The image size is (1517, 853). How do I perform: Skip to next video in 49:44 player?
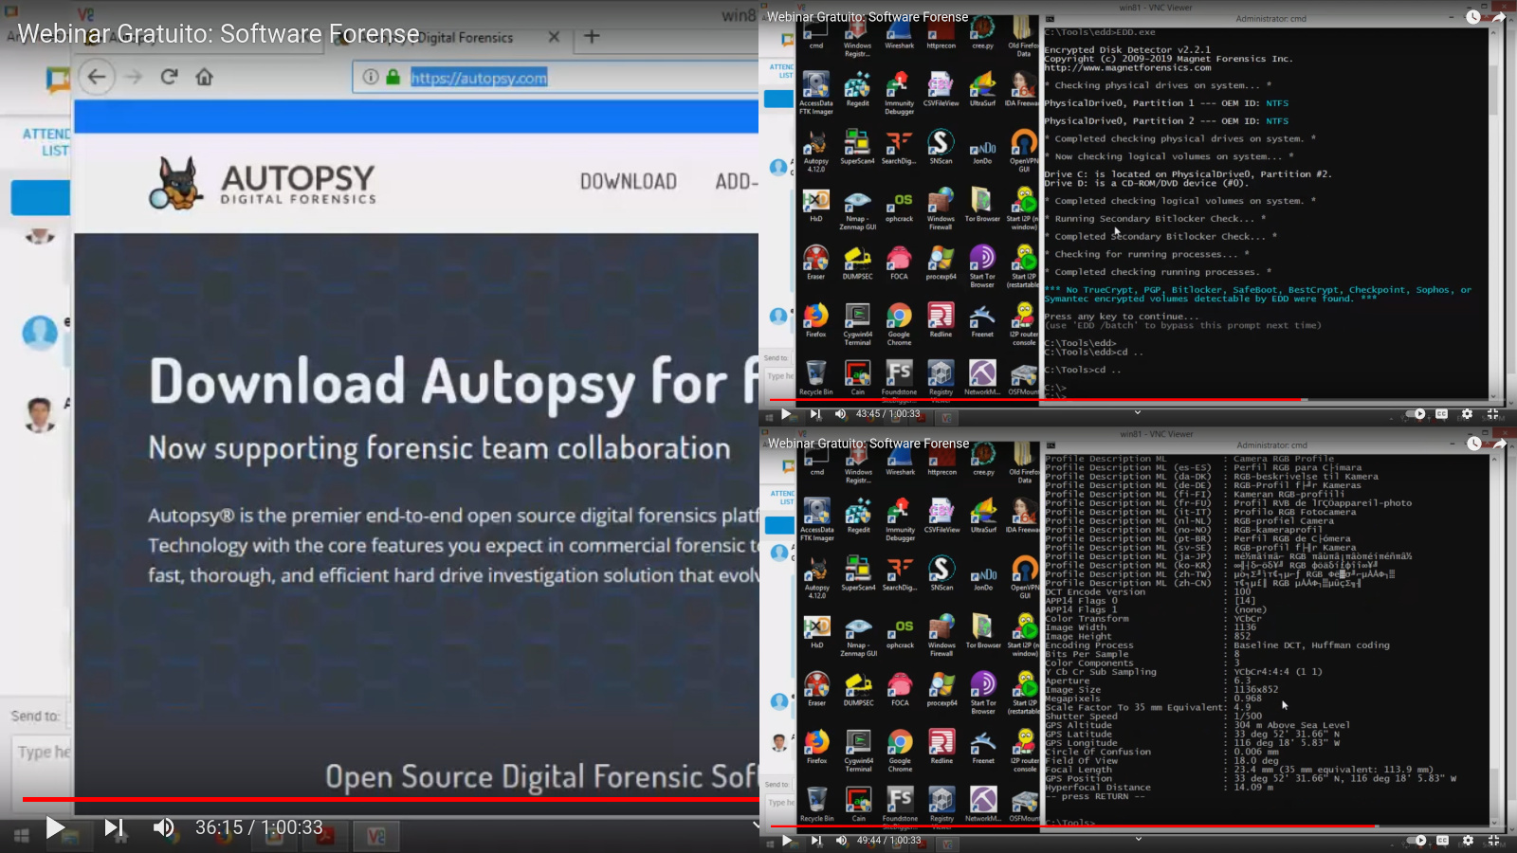pyautogui.click(x=815, y=841)
